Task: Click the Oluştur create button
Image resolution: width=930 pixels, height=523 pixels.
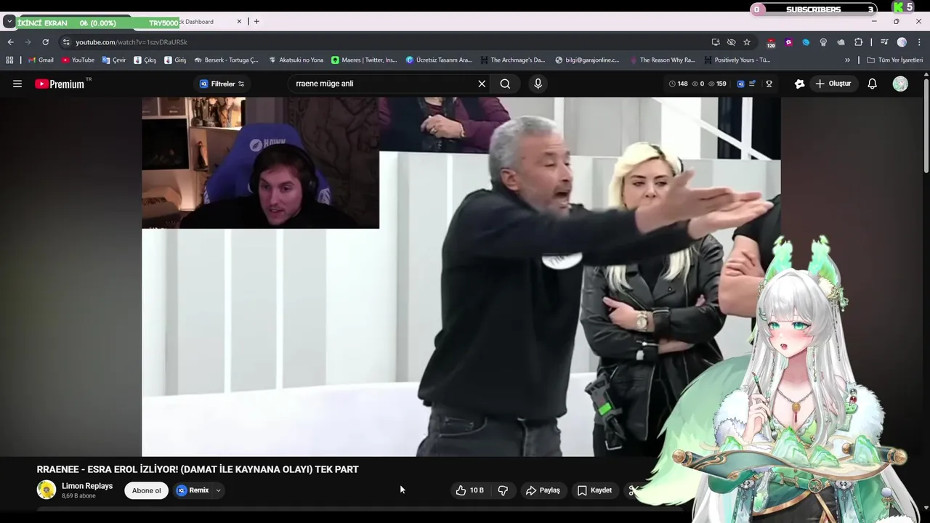Action: (x=833, y=84)
